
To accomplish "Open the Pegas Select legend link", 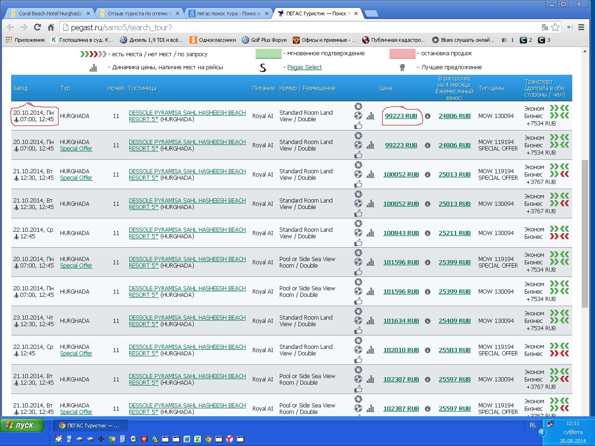I will pos(304,67).
